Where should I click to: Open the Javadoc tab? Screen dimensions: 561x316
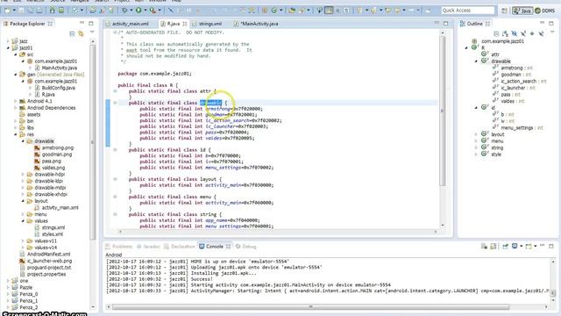[148, 247]
